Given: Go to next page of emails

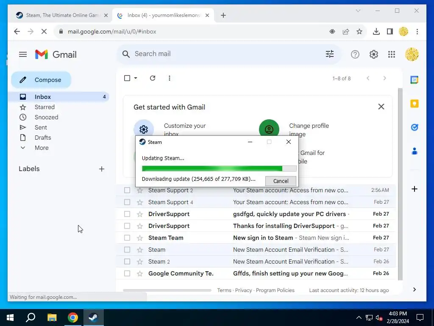Looking at the screenshot, I should [384, 78].
